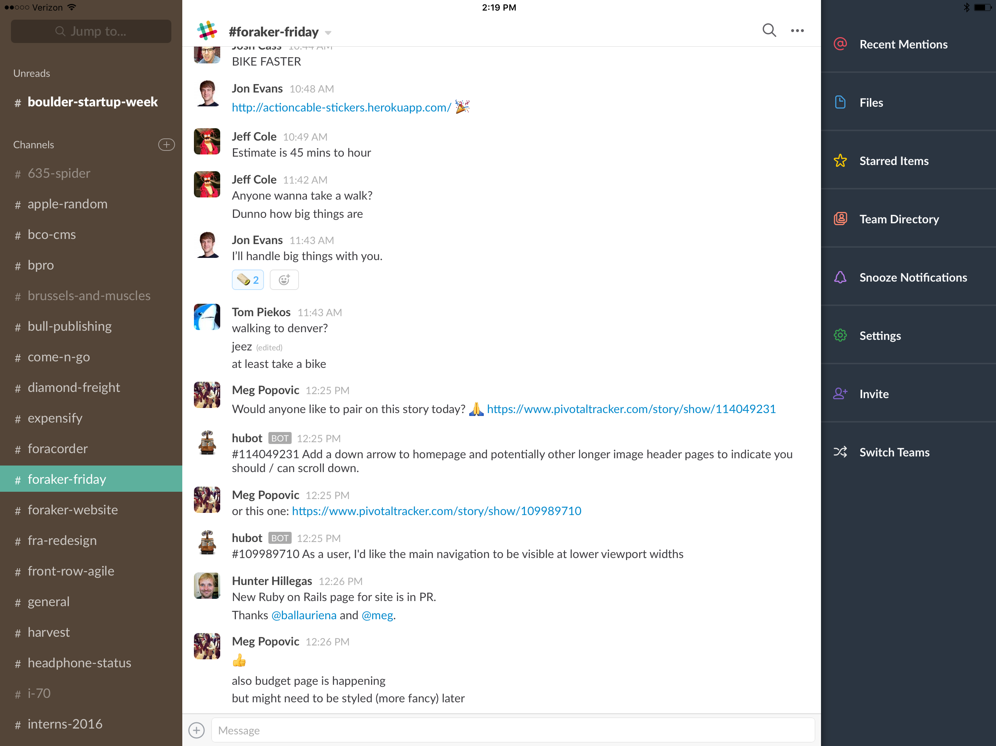Viewport: 996px width, 746px height.
Task: Open the Settings menu item
Action: [879, 335]
